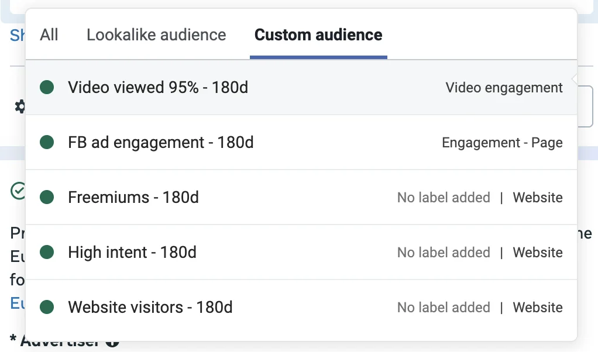This screenshot has width=598, height=352.
Task: Click green status dot beside Freemiums
Action: pos(47,197)
